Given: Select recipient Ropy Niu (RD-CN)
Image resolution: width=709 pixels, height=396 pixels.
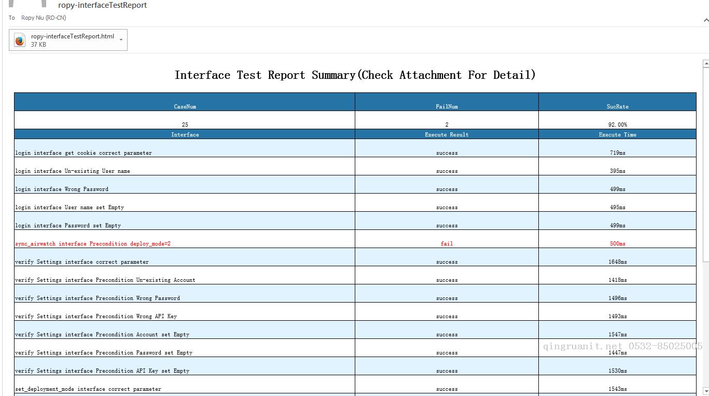Looking at the screenshot, I should tap(44, 18).
